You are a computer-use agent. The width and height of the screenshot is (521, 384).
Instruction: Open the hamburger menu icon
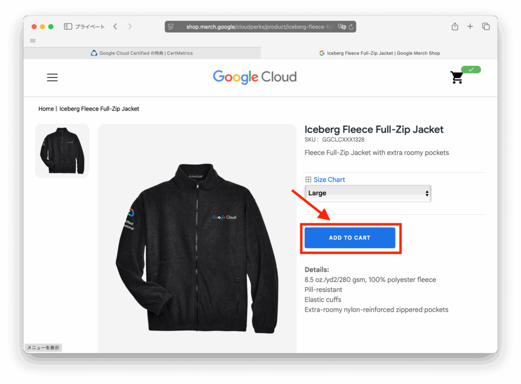click(52, 77)
